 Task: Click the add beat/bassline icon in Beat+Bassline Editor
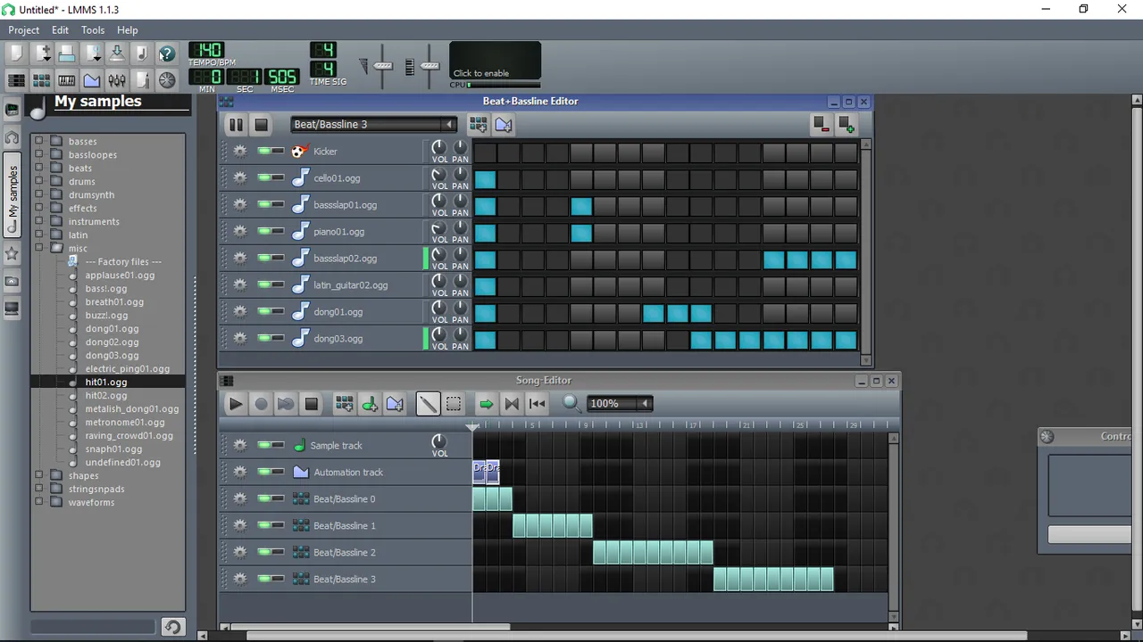pyautogui.click(x=478, y=125)
